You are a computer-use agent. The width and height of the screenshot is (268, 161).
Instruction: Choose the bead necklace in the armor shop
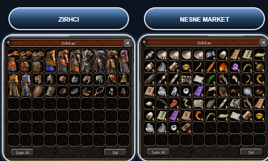pos(99,91)
